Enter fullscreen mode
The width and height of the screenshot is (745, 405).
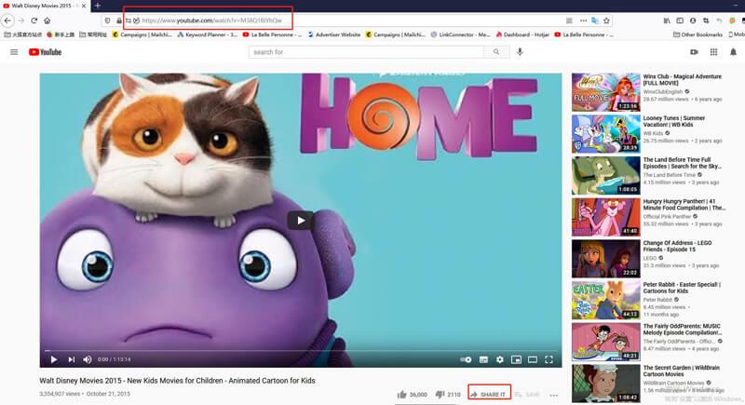(549, 359)
